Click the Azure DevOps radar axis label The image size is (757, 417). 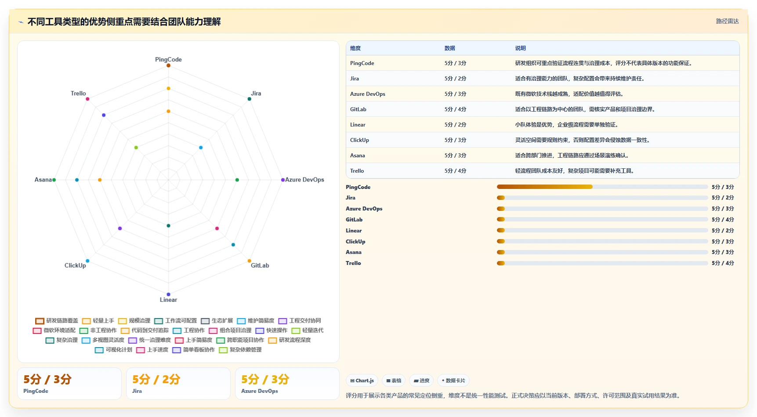pos(304,180)
